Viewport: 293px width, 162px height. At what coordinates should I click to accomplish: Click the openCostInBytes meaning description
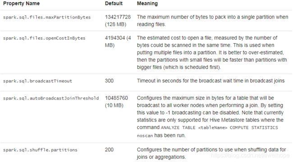(x=212, y=53)
